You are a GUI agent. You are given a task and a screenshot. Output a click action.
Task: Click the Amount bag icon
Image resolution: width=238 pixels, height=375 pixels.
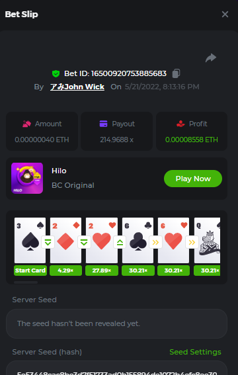pyautogui.click(x=26, y=124)
